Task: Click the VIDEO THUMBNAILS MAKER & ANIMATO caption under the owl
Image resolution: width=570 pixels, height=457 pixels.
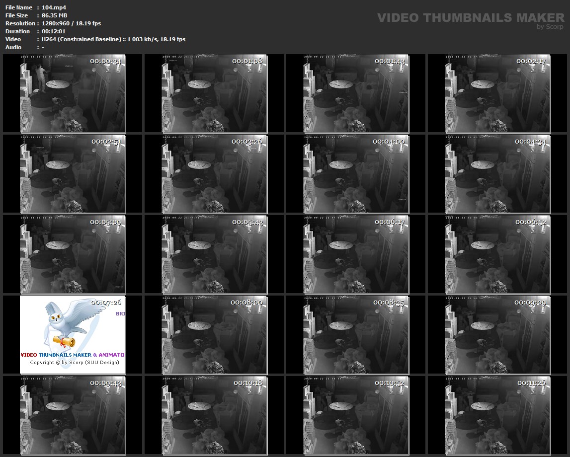Action: [x=73, y=355]
